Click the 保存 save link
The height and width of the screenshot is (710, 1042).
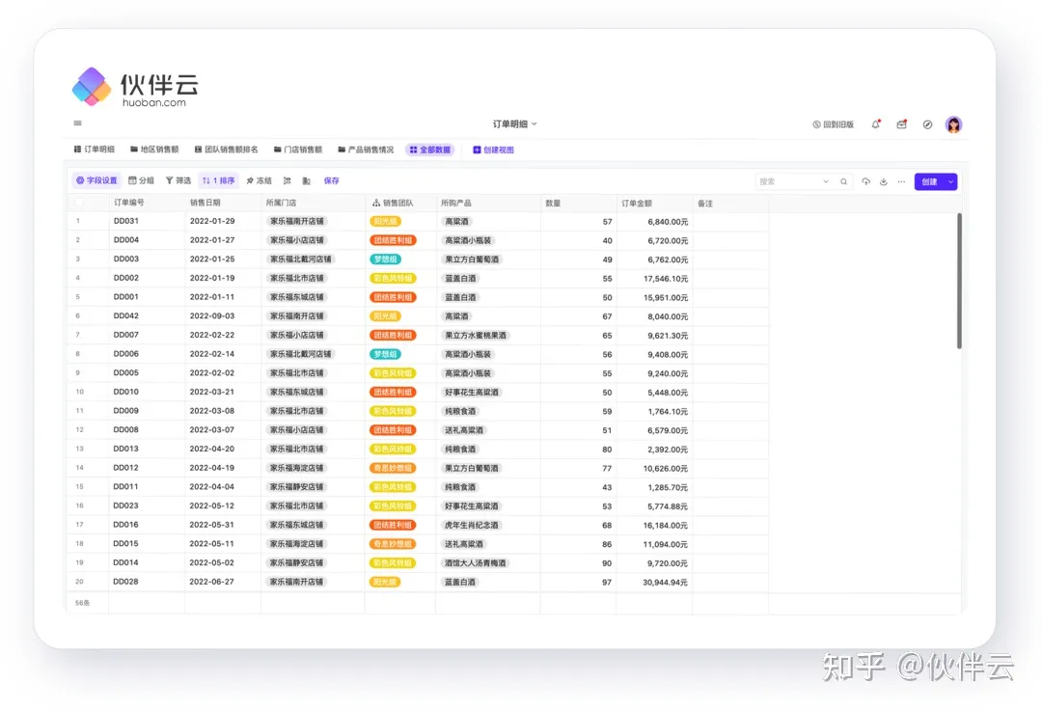[x=331, y=180]
